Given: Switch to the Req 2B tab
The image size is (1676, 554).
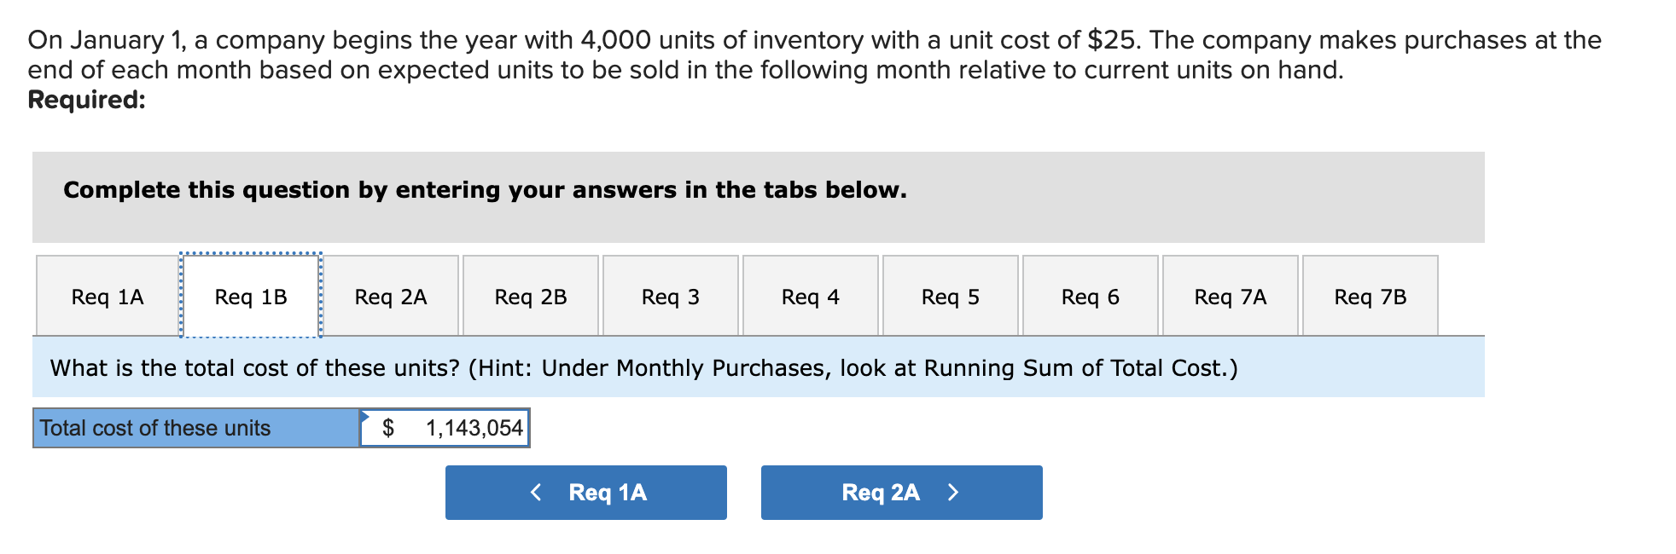Looking at the screenshot, I should tap(530, 297).
